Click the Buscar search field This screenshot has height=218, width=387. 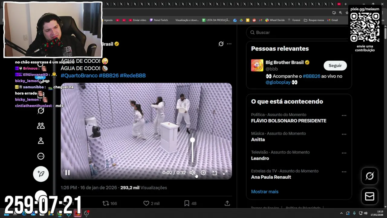[298, 32]
